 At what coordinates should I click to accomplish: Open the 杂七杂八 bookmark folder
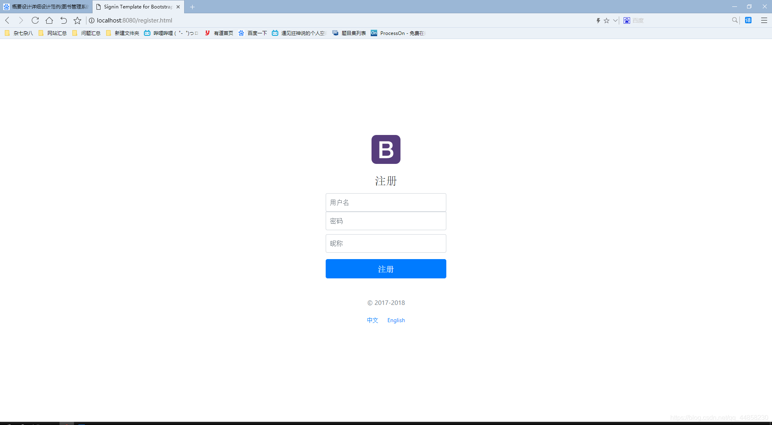(19, 33)
